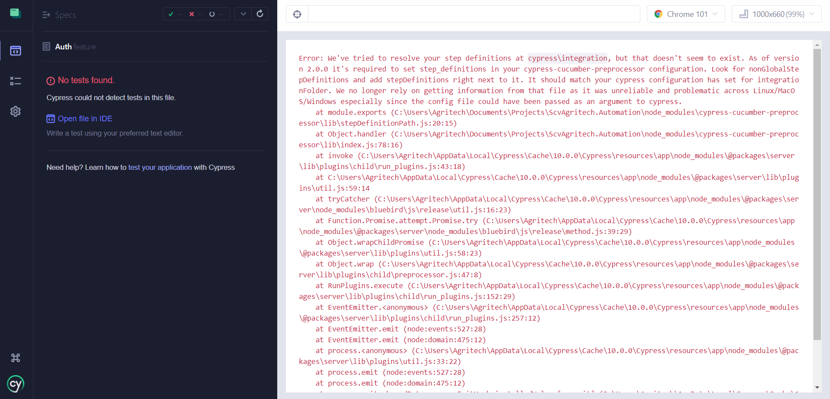830x399 pixels.
Task: Toggle the passed tests checkmark filter
Action: 171,14
